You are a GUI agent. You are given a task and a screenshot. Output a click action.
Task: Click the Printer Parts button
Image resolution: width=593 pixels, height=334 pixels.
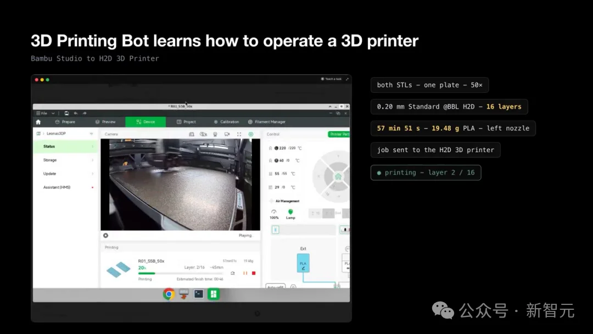click(339, 134)
